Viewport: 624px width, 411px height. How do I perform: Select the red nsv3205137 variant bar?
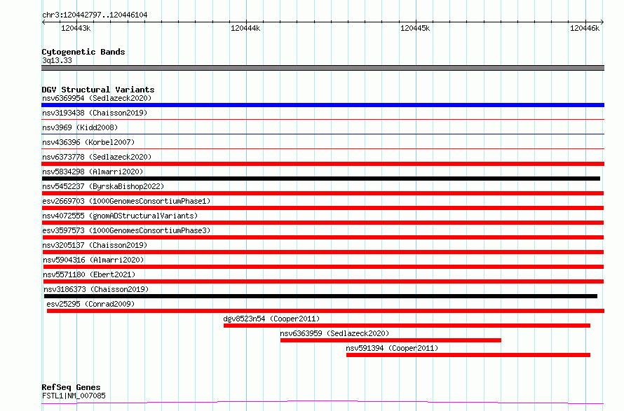pyautogui.click(x=323, y=252)
